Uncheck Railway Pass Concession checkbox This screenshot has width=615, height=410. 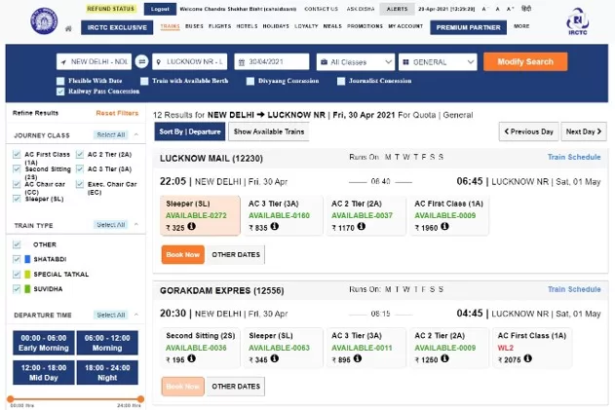click(x=60, y=92)
